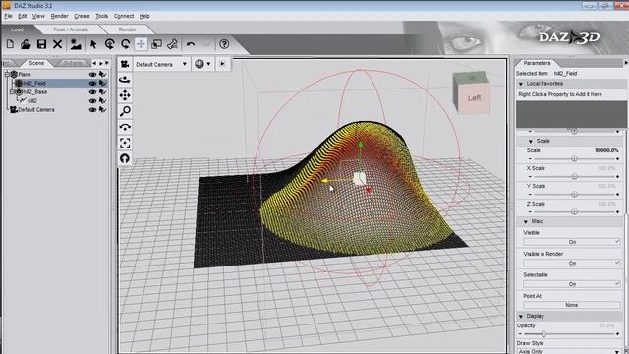The height and width of the screenshot is (354, 629).
Task: Open the Edit menu
Action: (22, 16)
